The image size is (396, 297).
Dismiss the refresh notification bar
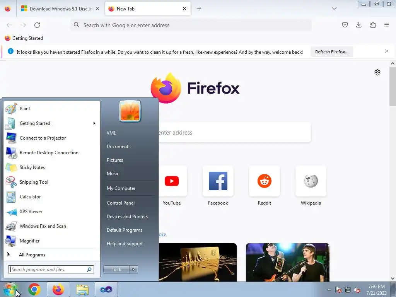pyautogui.click(x=386, y=51)
